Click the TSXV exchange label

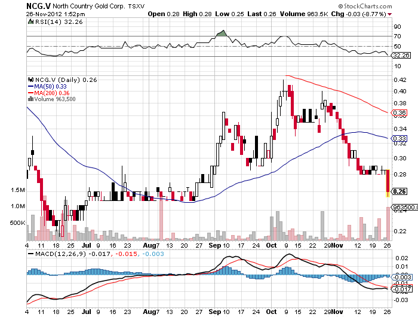pyautogui.click(x=136, y=7)
